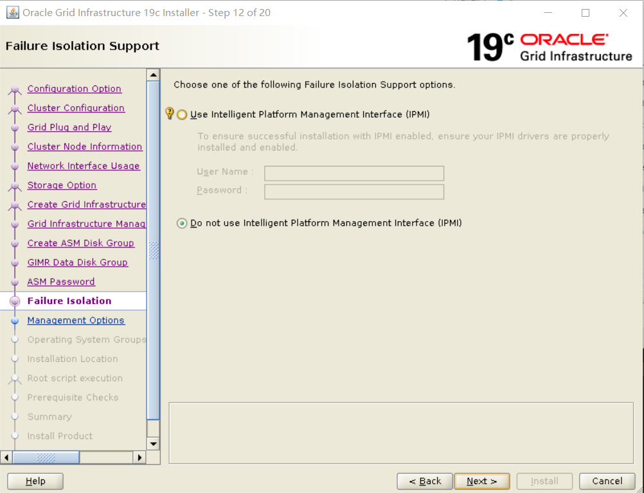This screenshot has height=493, width=644.
Task: Click the help hint lightbulb icon beside IPMI option
Action: tap(169, 113)
